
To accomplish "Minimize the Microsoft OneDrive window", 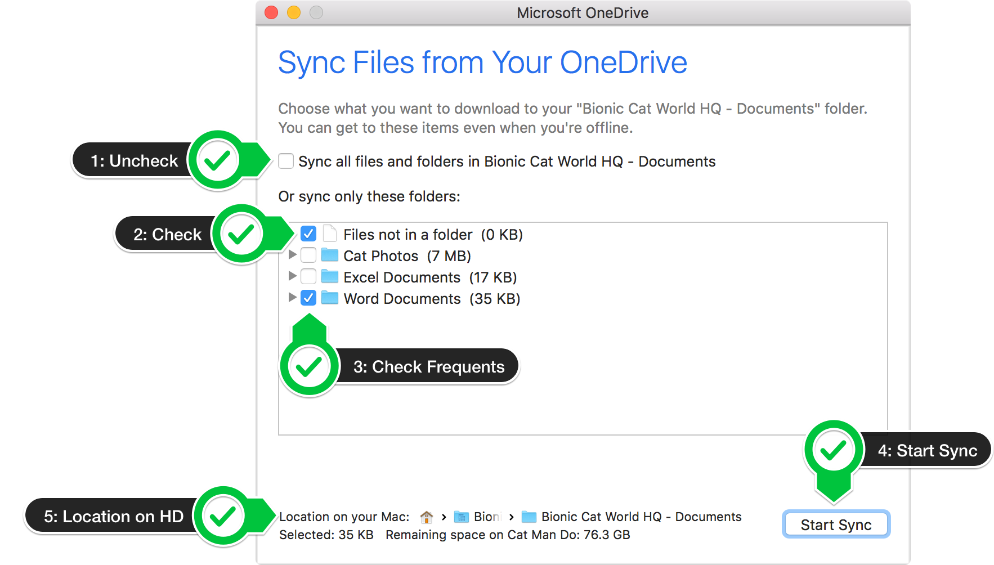I will point(294,12).
